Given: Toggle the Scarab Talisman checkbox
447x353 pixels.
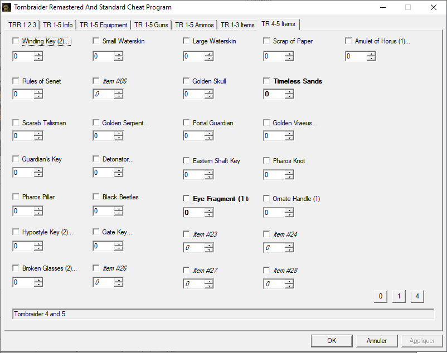Looking at the screenshot, I should [16, 122].
